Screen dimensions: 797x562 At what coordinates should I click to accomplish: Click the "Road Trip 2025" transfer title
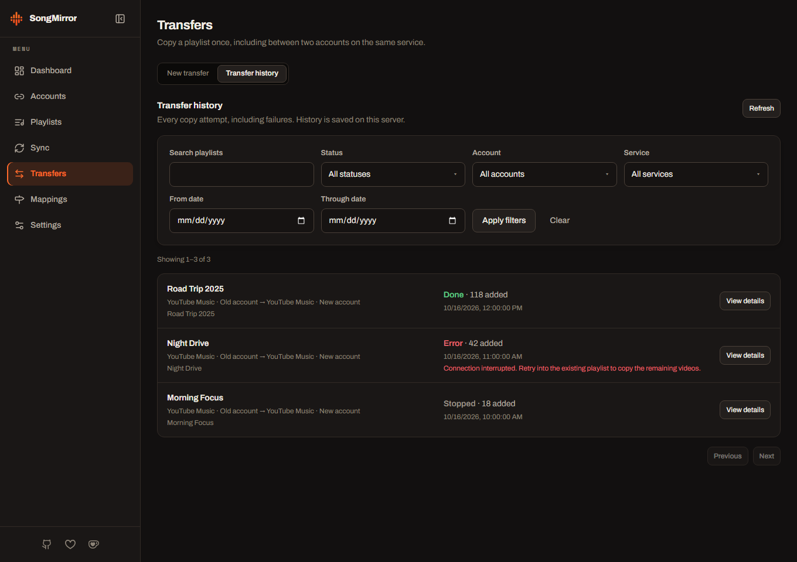195,289
